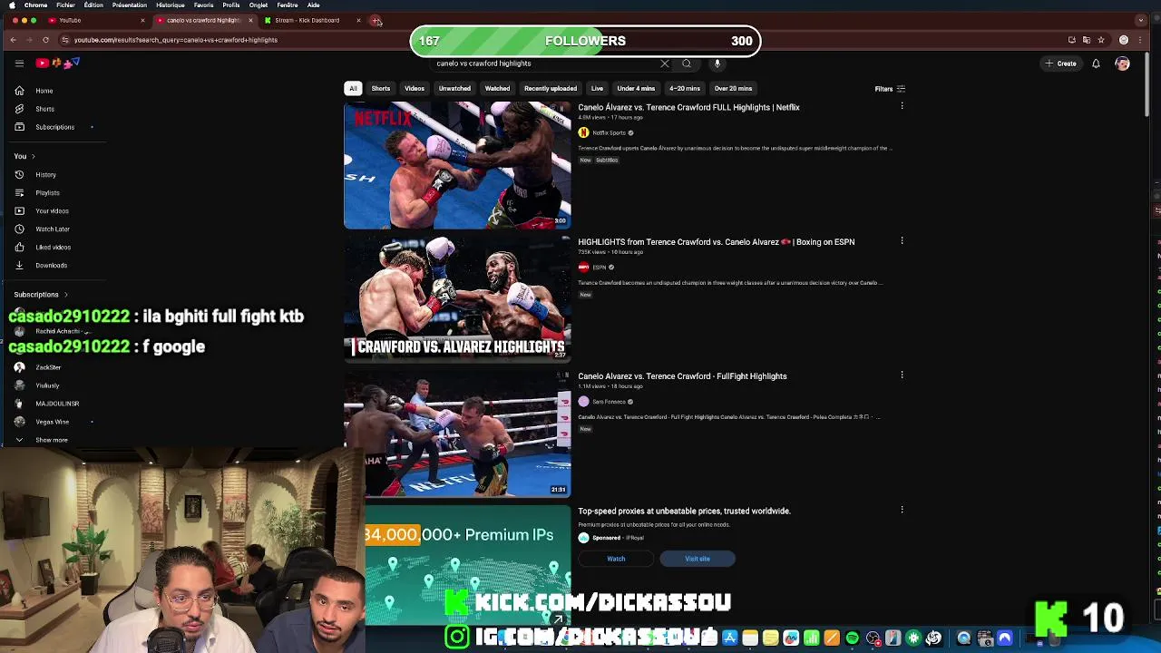Expand the Subscriptions section header
The height and width of the screenshot is (653, 1161).
point(41,295)
